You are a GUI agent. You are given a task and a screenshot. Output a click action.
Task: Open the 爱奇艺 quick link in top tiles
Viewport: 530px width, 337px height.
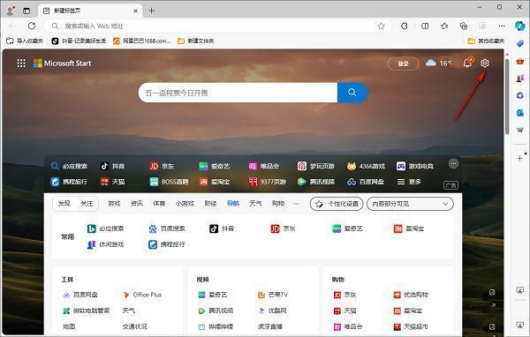point(215,166)
